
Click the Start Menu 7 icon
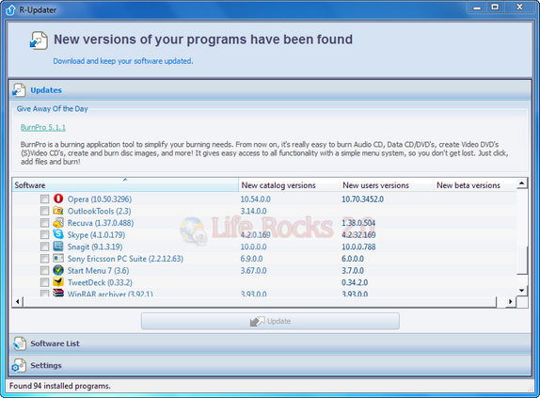pyautogui.click(x=58, y=270)
